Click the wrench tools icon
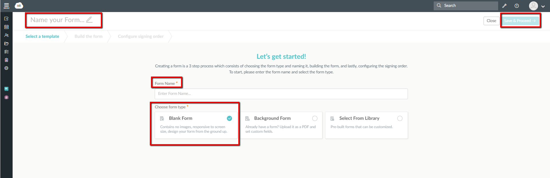 (504, 6)
